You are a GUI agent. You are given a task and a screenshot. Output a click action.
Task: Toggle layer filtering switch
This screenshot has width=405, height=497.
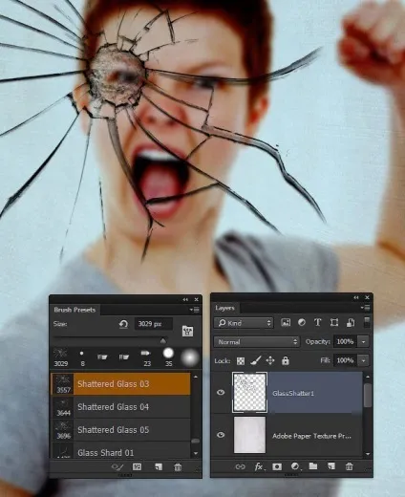[367, 322]
